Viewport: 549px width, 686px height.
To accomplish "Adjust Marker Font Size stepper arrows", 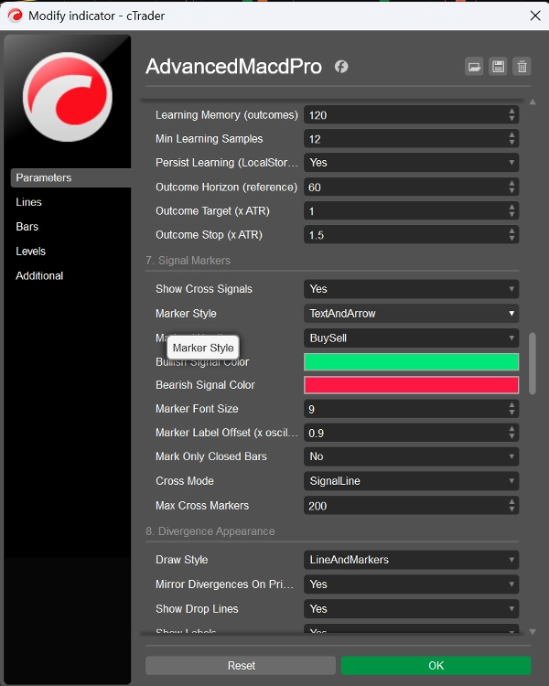I will 511,409.
